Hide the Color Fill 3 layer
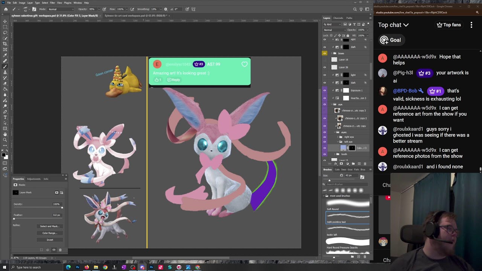 click(x=325, y=148)
